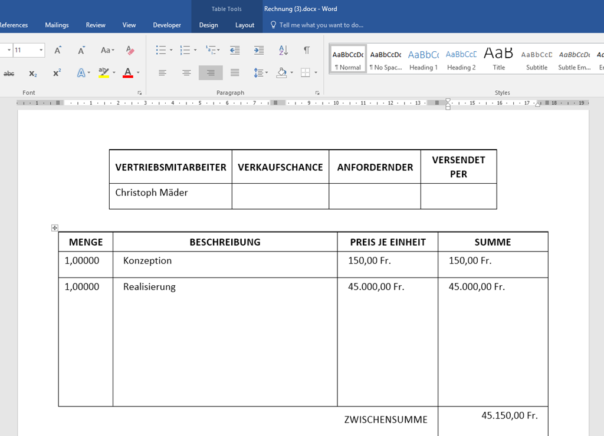Switch to the Design tab
This screenshot has height=436, width=604.
pos(208,25)
